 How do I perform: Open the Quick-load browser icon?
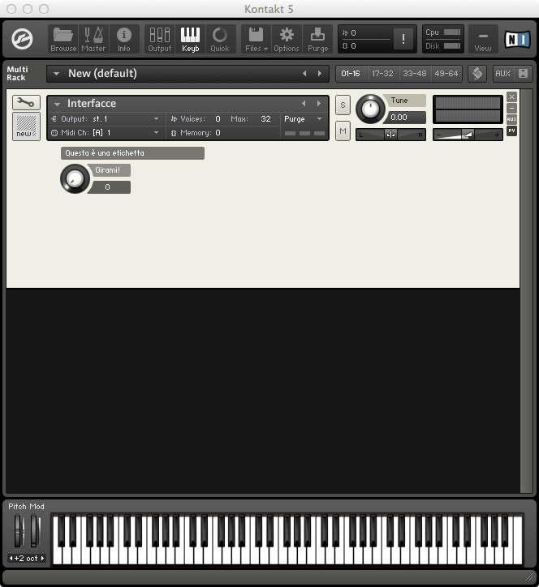pos(220,38)
